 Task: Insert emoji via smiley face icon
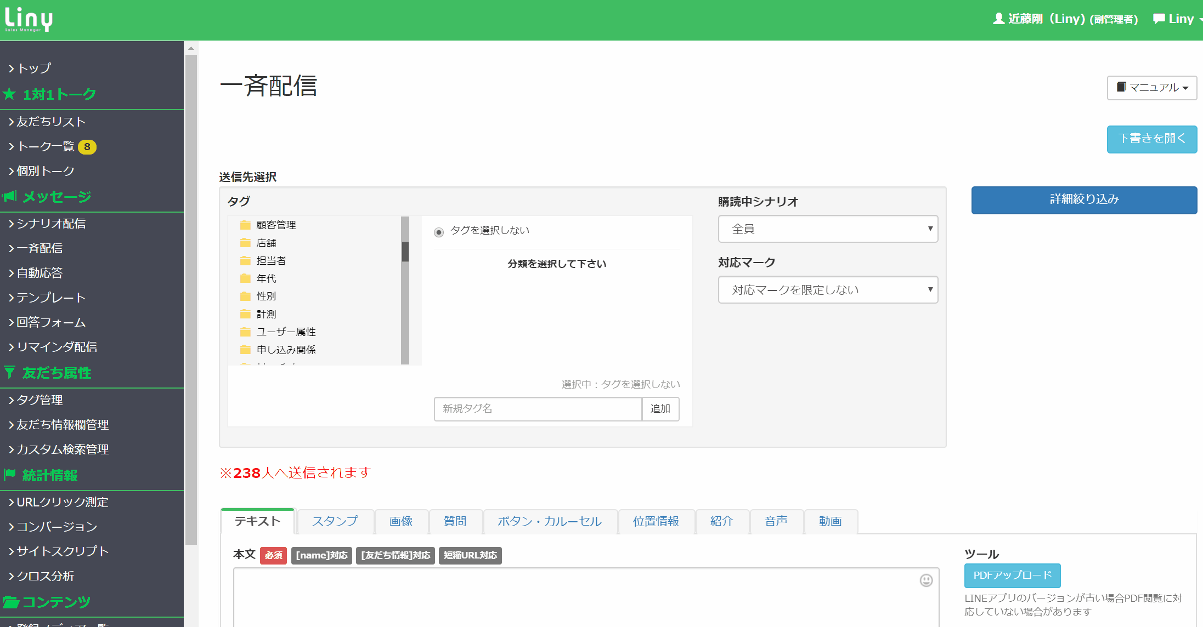926,580
